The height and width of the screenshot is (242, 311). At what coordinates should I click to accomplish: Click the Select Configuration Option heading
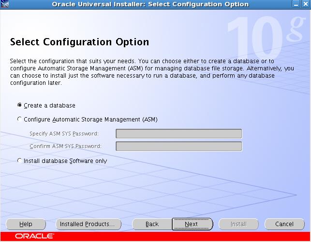click(x=79, y=42)
